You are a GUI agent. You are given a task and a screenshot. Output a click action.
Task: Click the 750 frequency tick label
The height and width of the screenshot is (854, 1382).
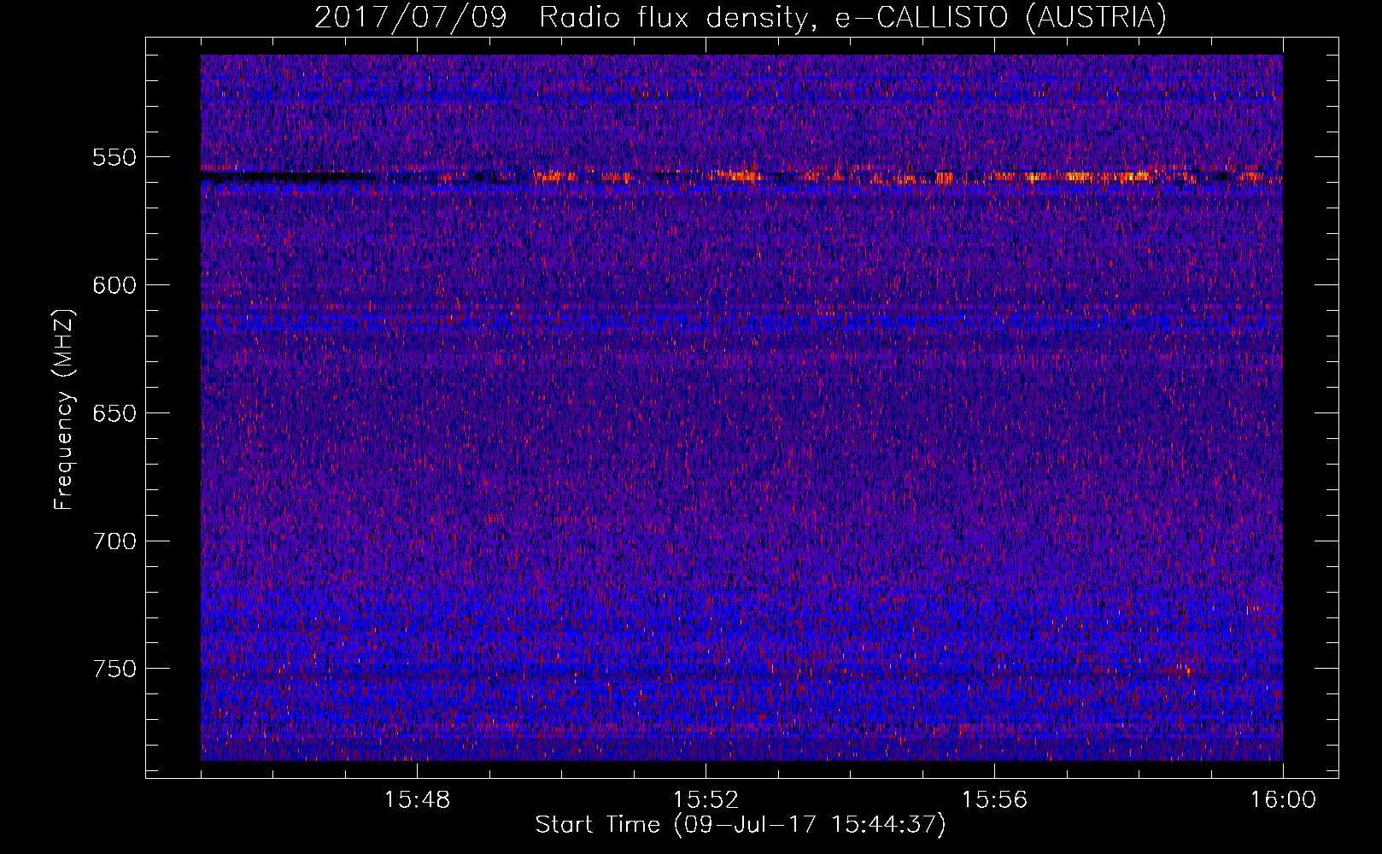114,669
